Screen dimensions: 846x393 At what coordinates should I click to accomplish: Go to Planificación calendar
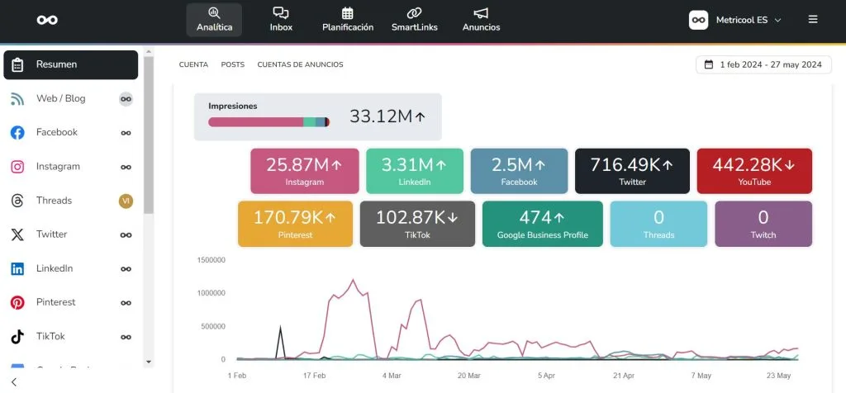click(348, 20)
